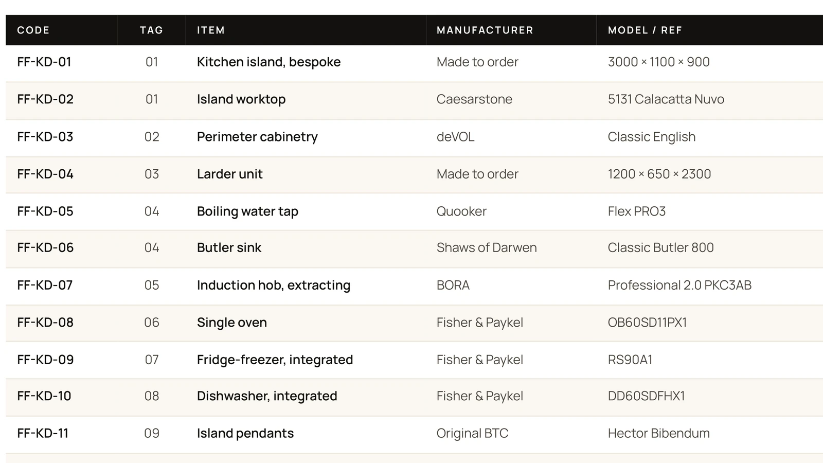Viewport: 823px width, 463px height.
Task: Click item 'Larder unit'
Action: point(229,174)
